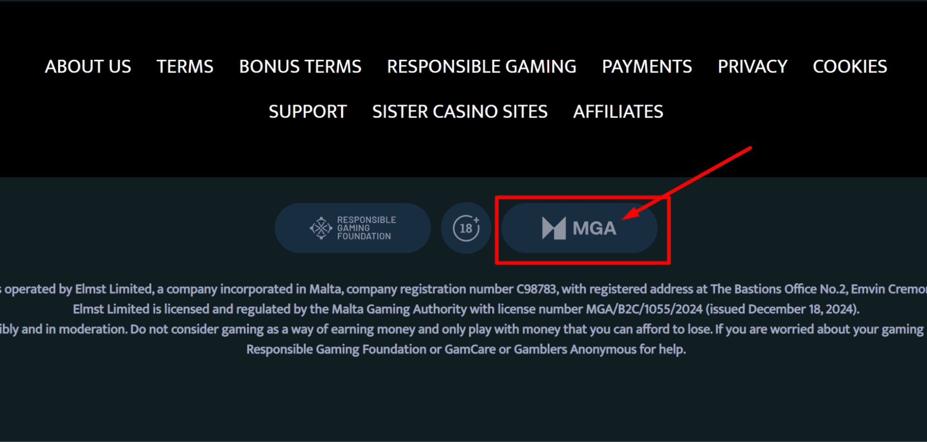The image size is (927, 442).
Task: Open the Terms footer link
Action: point(185,66)
